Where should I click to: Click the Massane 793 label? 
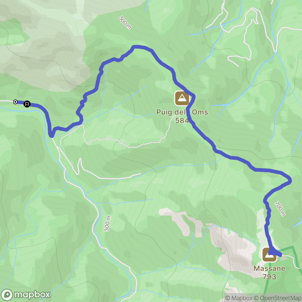click(270, 273)
